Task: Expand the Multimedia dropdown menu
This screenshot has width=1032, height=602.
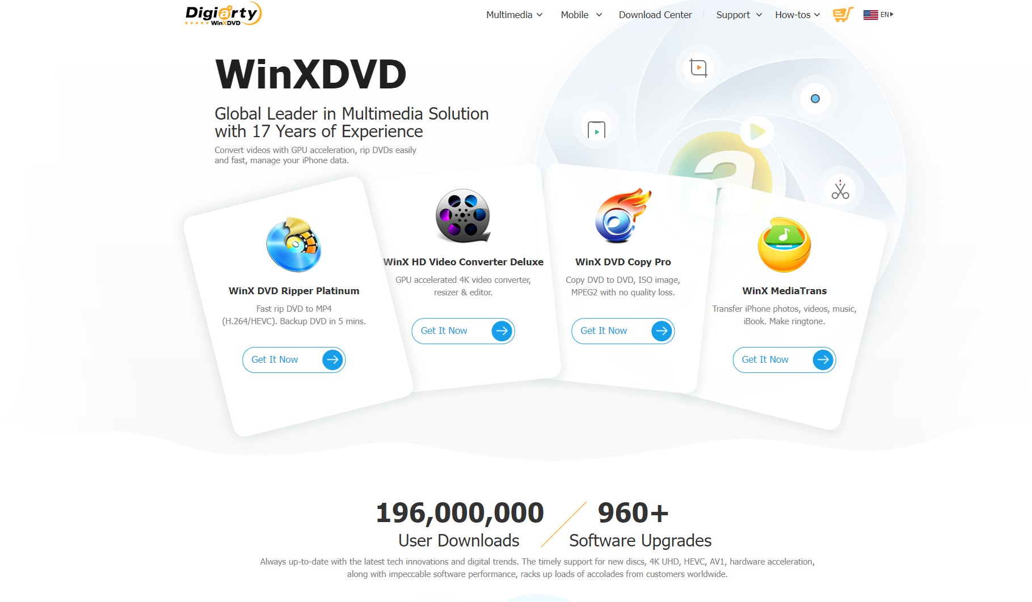Action: 514,15
